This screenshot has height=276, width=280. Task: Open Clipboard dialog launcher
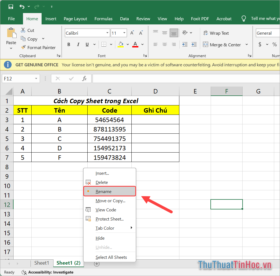[x=58, y=55]
